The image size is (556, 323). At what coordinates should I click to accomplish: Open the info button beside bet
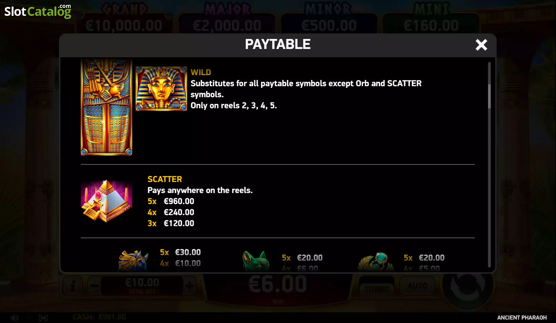tap(73, 286)
